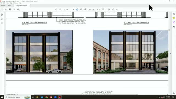Close the Design Review Board document tab
Screen dimensions: 176x99
point(29,5)
